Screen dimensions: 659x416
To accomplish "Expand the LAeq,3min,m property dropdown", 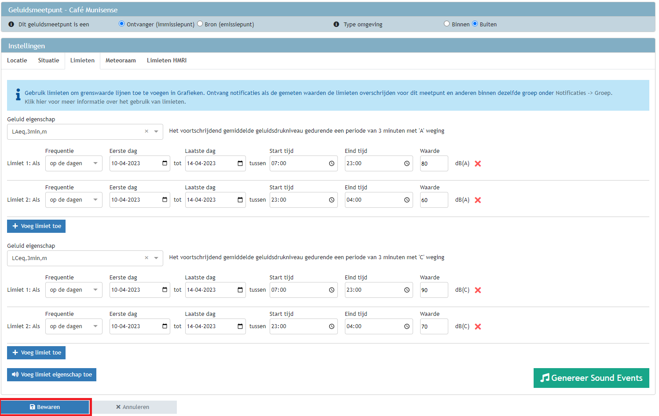I will 156,131.
